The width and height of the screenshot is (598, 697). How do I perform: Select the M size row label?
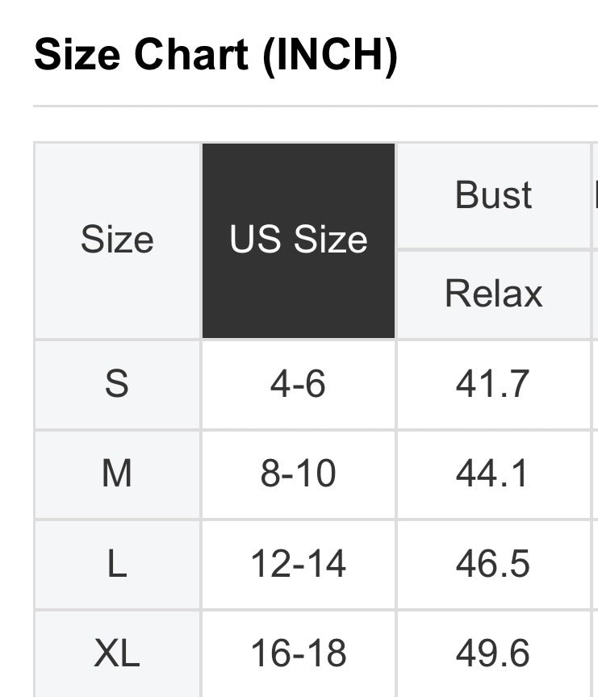point(117,474)
